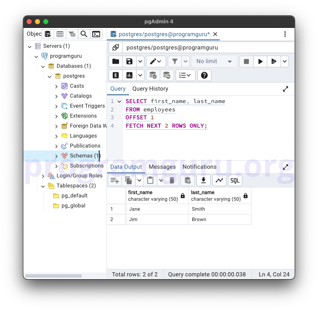
Task: Close the postgres query tool tab
Action: point(215,34)
